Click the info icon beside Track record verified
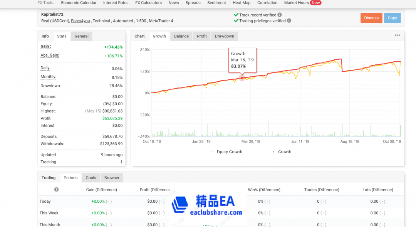The width and height of the screenshot is (416, 227). (x=280, y=15)
